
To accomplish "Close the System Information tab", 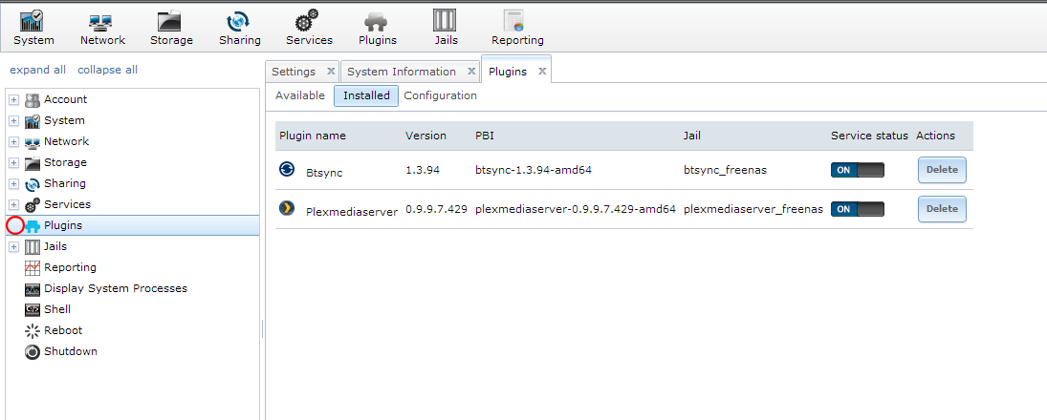I will coord(470,71).
